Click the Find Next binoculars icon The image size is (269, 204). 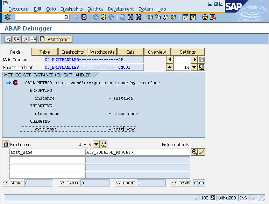coord(139,17)
